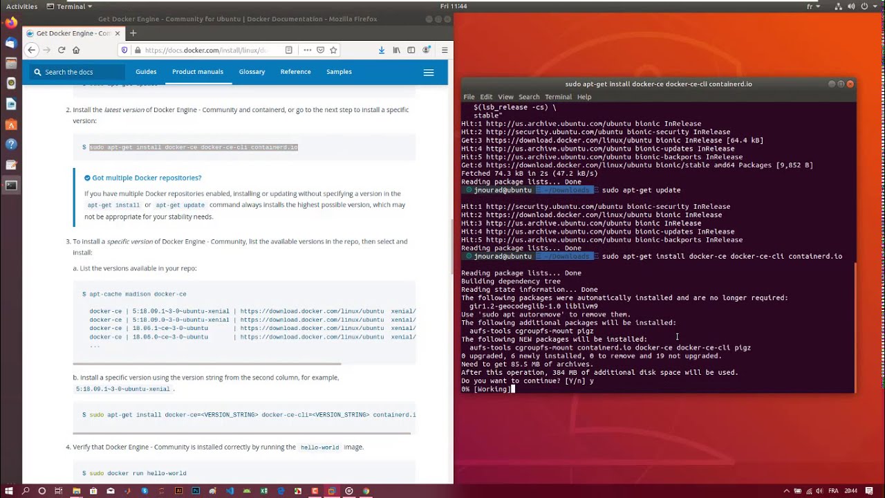The image size is (885, 498).
Task: Open Task View on the Windows taskbar
Action: pos(59,491)
